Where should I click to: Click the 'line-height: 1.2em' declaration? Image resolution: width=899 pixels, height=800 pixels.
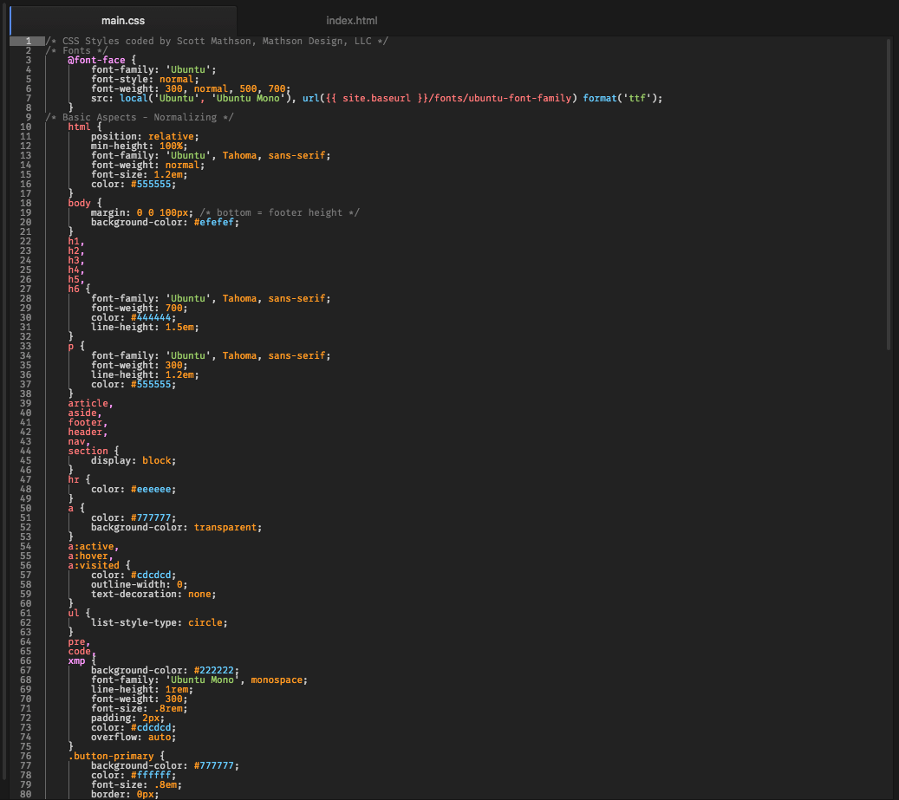145,374
